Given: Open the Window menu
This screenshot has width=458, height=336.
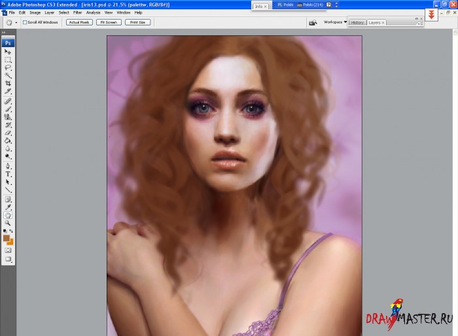Looking at the screenshot, I should coord(124,12).
